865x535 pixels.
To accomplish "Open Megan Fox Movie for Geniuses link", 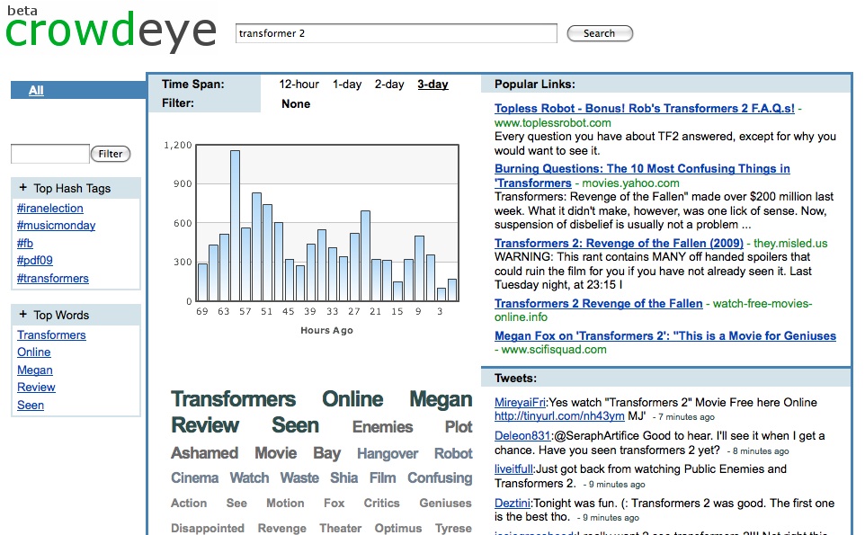I will pyautogui.click(x=665, y=336).
